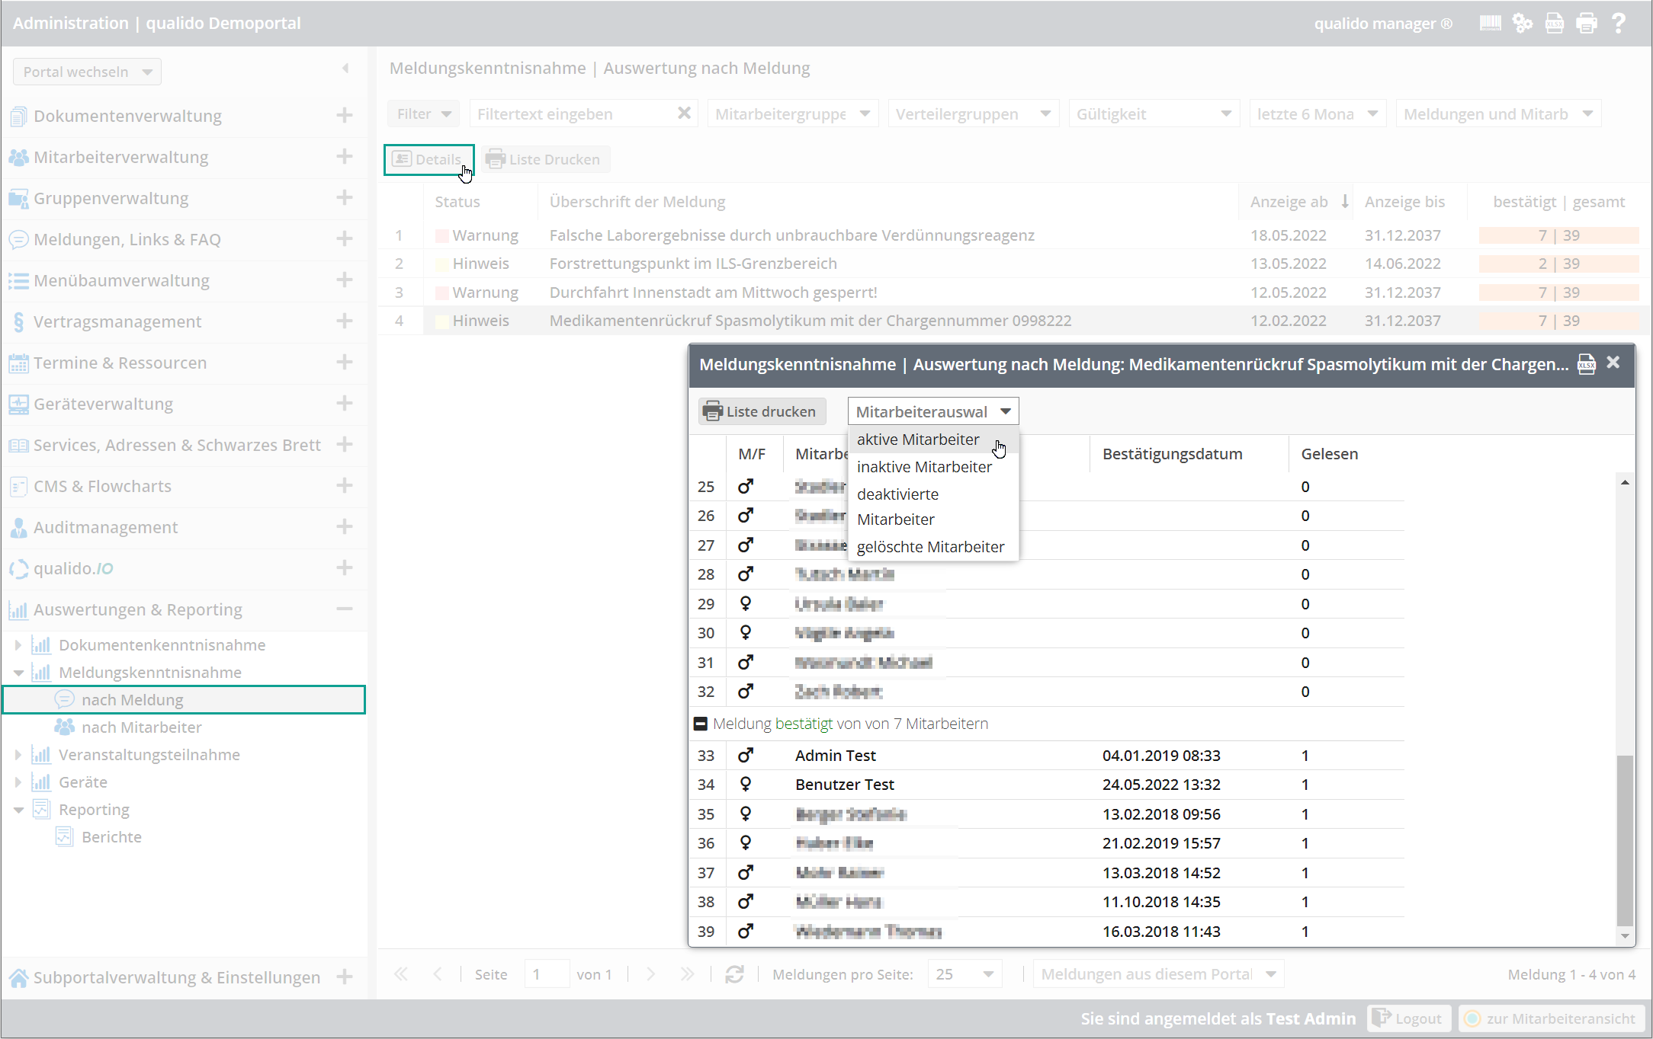The image size is (1653, 1039).
Task: Click scrollbar up arrow in popup list
Action: click(1626, 482)
